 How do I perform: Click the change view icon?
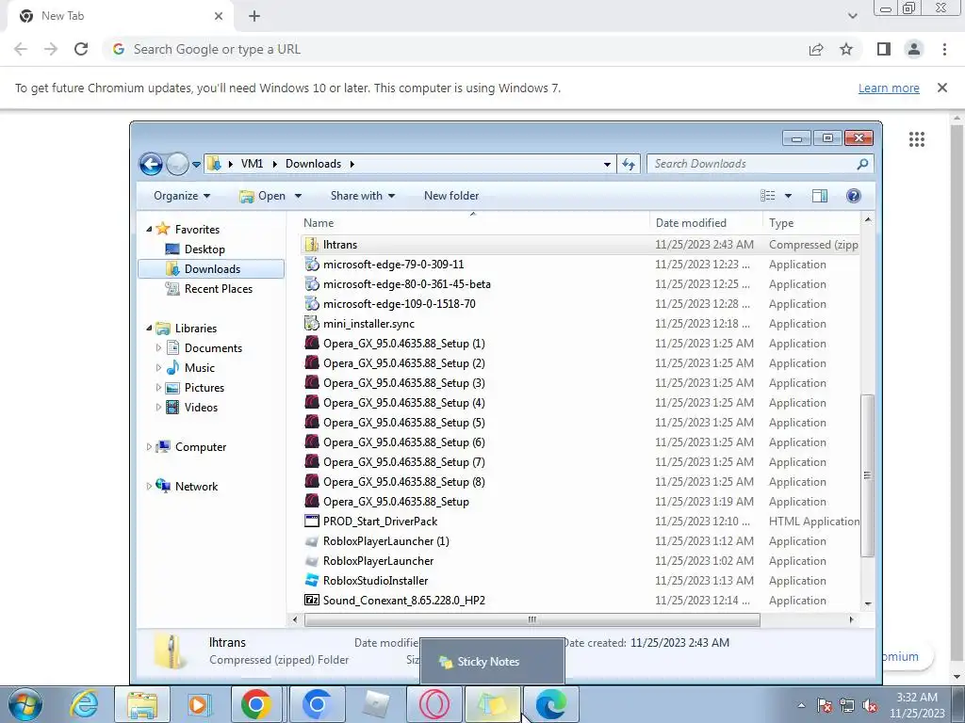pyautogui.click(x=767, y=196)
